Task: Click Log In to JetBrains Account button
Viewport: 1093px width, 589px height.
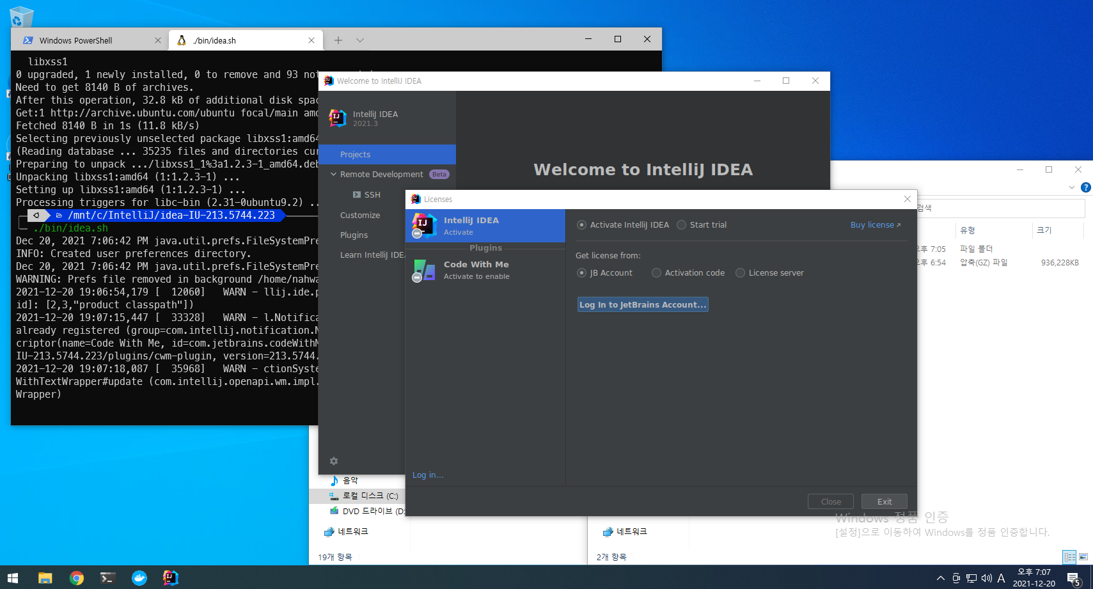Action: pyautogui.click(x=643, y=304)
